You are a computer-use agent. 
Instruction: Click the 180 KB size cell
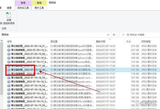(x=135, y=97)
